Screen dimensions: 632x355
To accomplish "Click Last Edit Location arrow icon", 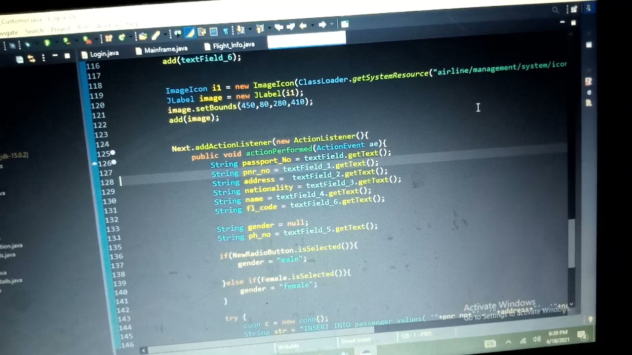I will 278,27.
